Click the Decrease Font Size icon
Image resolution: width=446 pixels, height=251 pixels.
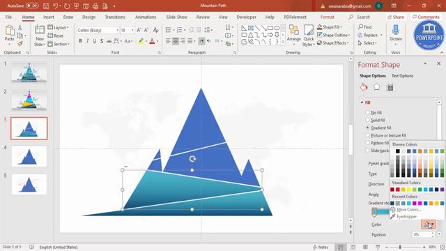pyautogui.click(x=146, y=30)
